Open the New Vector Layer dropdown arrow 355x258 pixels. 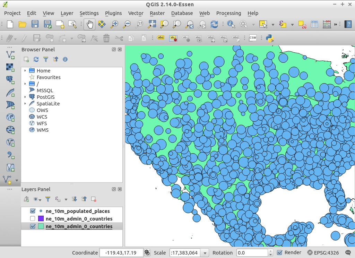(x=17, y=181)
